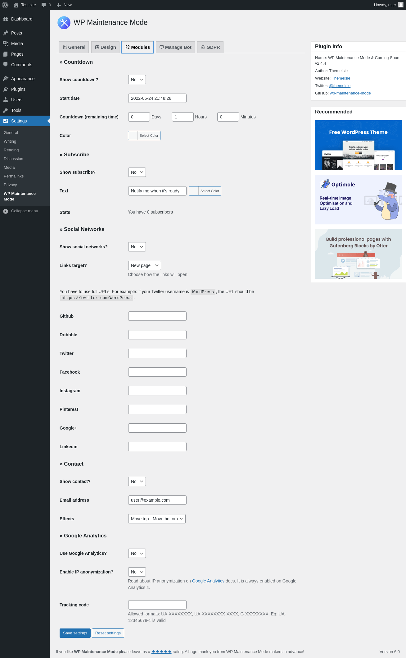The width and height of the screenshot is (406, 658).
Task: Select the Modules tab
Action: [138, 47]
